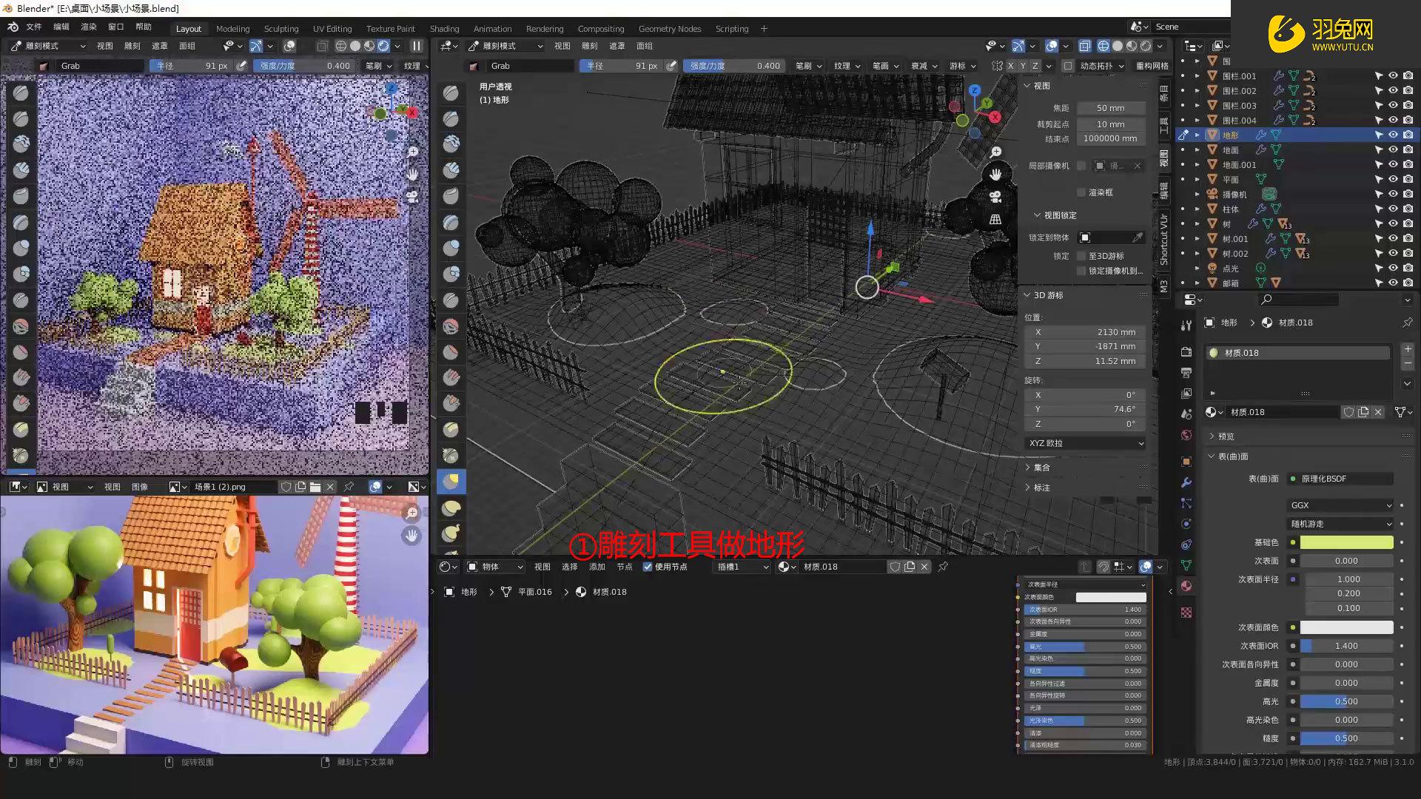Uncheck 使用节点 in node editor header
The height and width of the screenshot is (799, 1421).
click(648, 567)
